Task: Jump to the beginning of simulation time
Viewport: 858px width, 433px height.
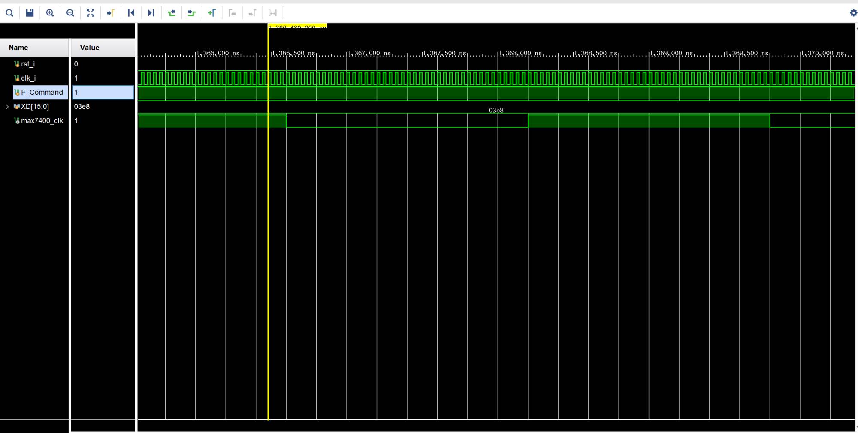Action: 131,13
